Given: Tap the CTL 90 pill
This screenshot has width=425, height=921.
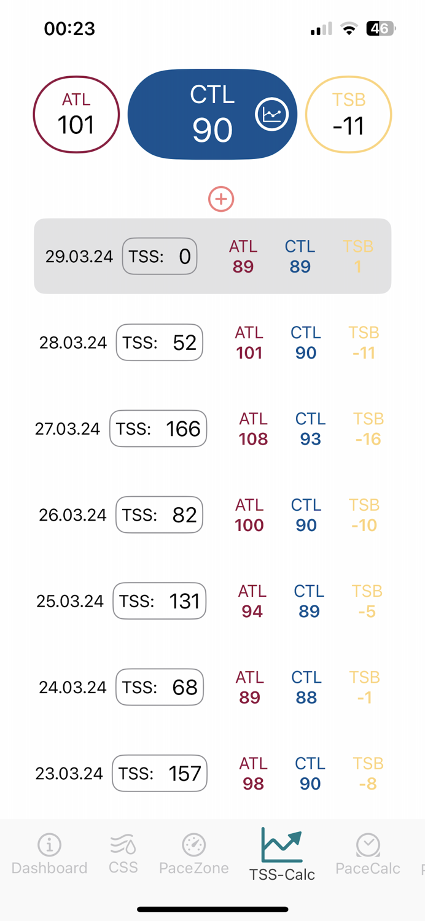Looking at the screenshot, I should pos(212,114).
